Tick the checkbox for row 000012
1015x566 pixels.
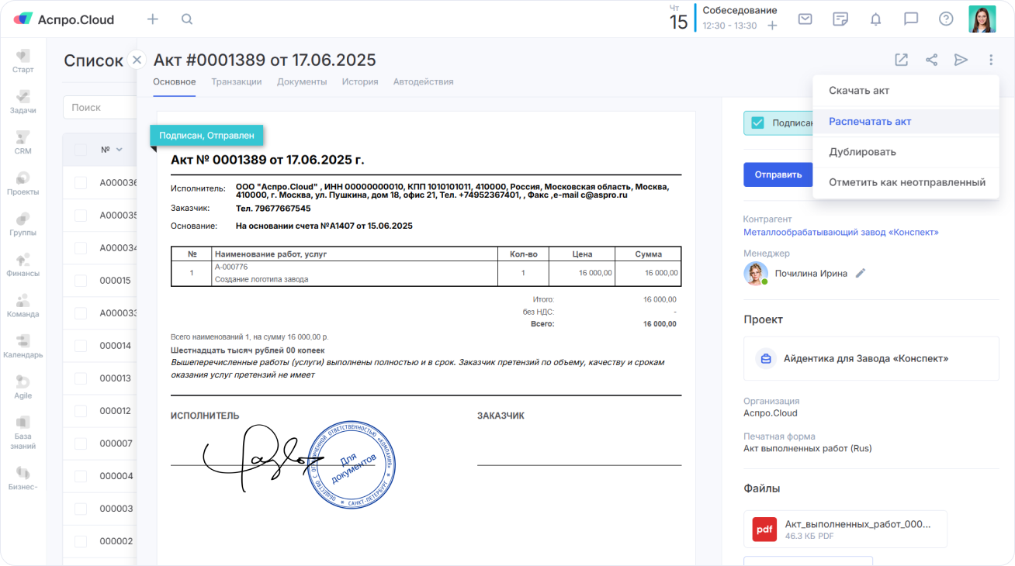[x=81, y=411]
